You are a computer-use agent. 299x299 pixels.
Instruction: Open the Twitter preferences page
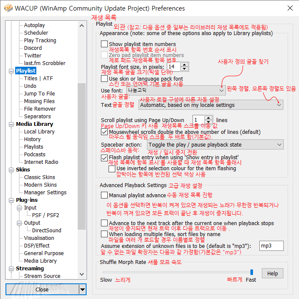pos(33,56)
